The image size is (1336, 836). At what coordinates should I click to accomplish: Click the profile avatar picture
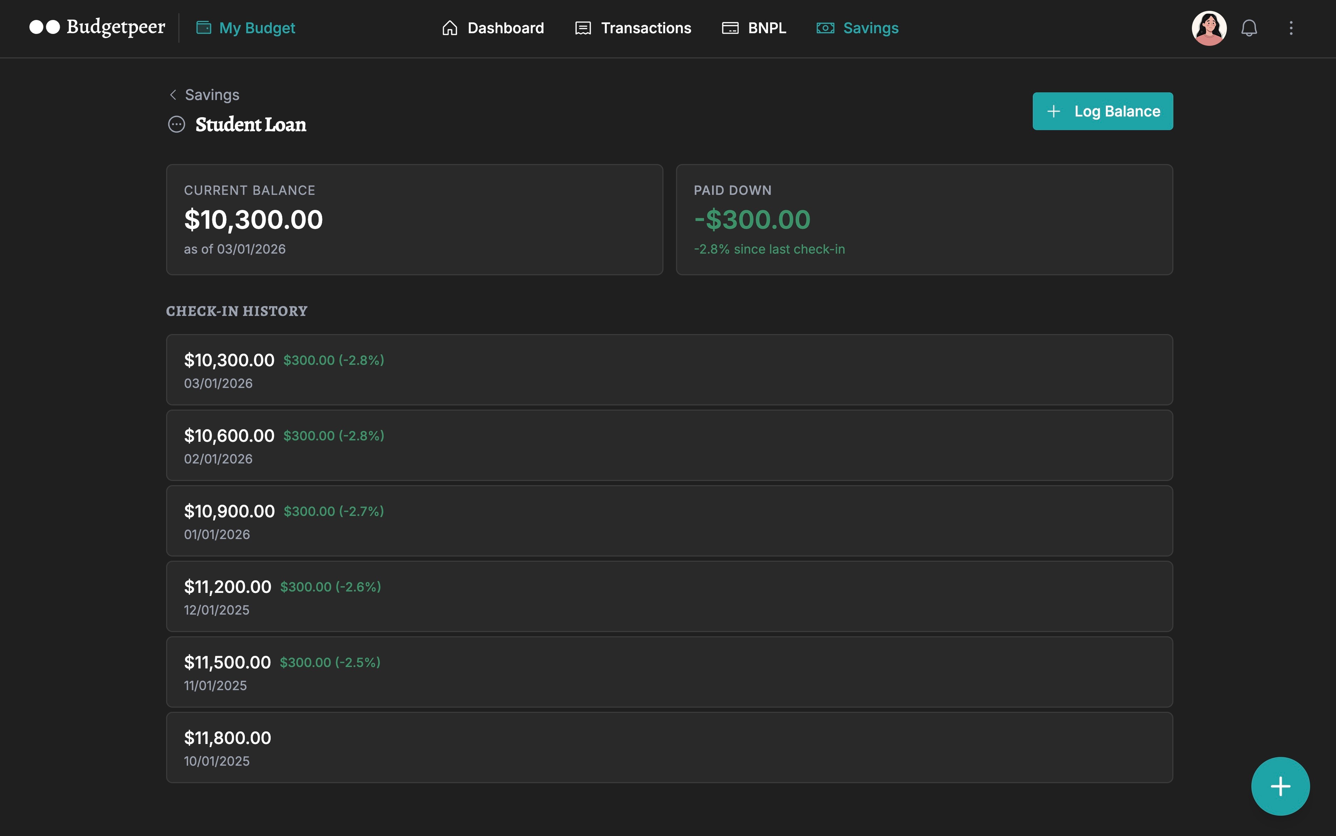coord(1209,28)
